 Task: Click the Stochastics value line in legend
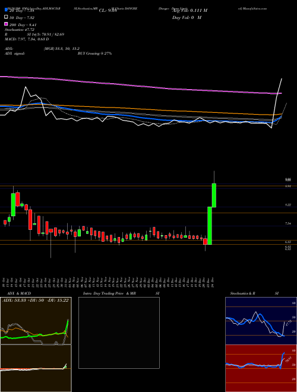pyautogui.click(x=20, y=30)
